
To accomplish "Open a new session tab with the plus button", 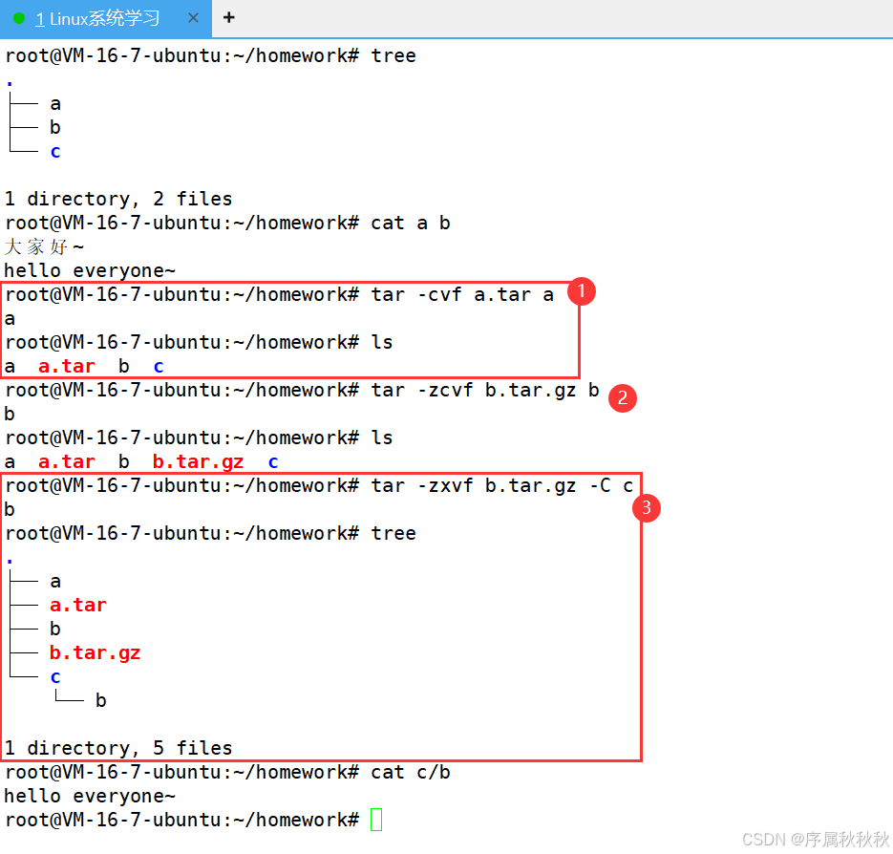I will point(229,17).
